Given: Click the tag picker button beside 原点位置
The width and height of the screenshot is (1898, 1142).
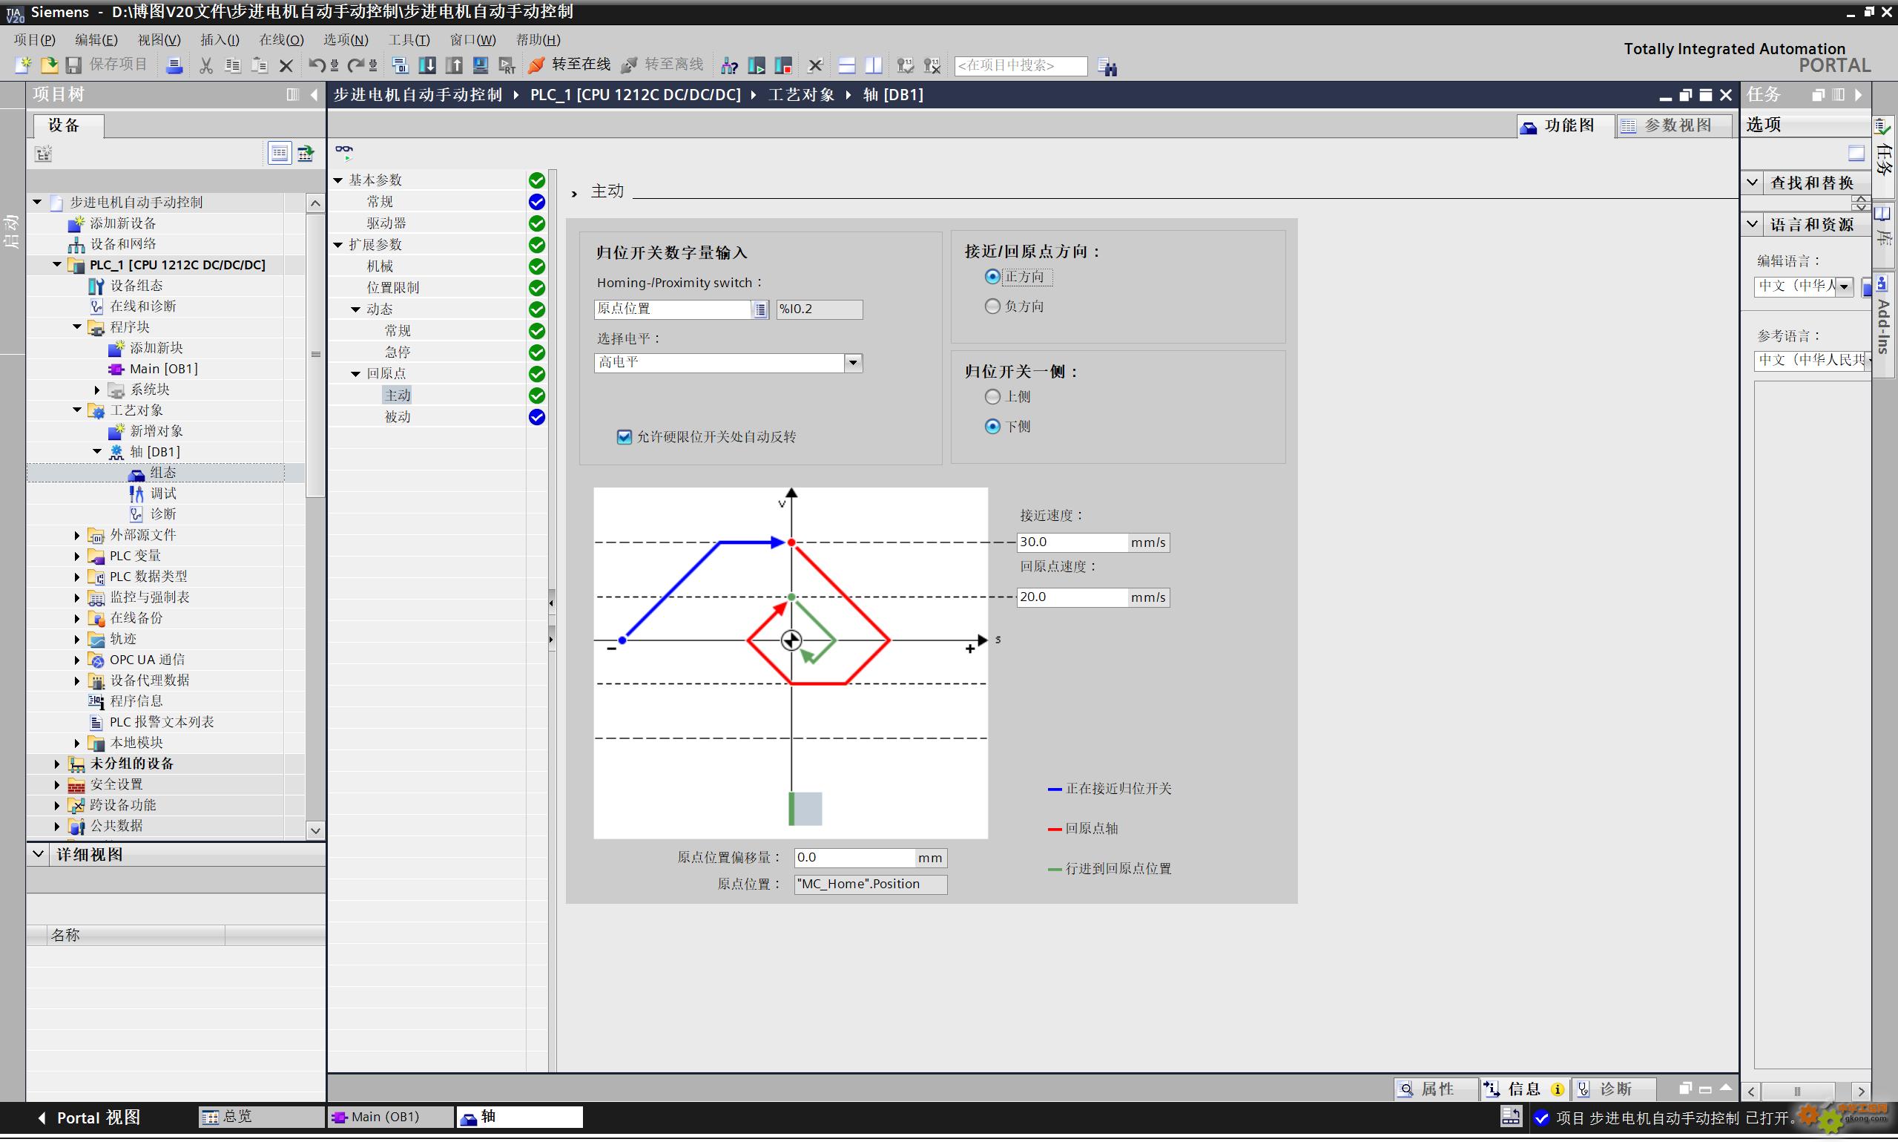Looking at the screenshot, I should [759, 309].
